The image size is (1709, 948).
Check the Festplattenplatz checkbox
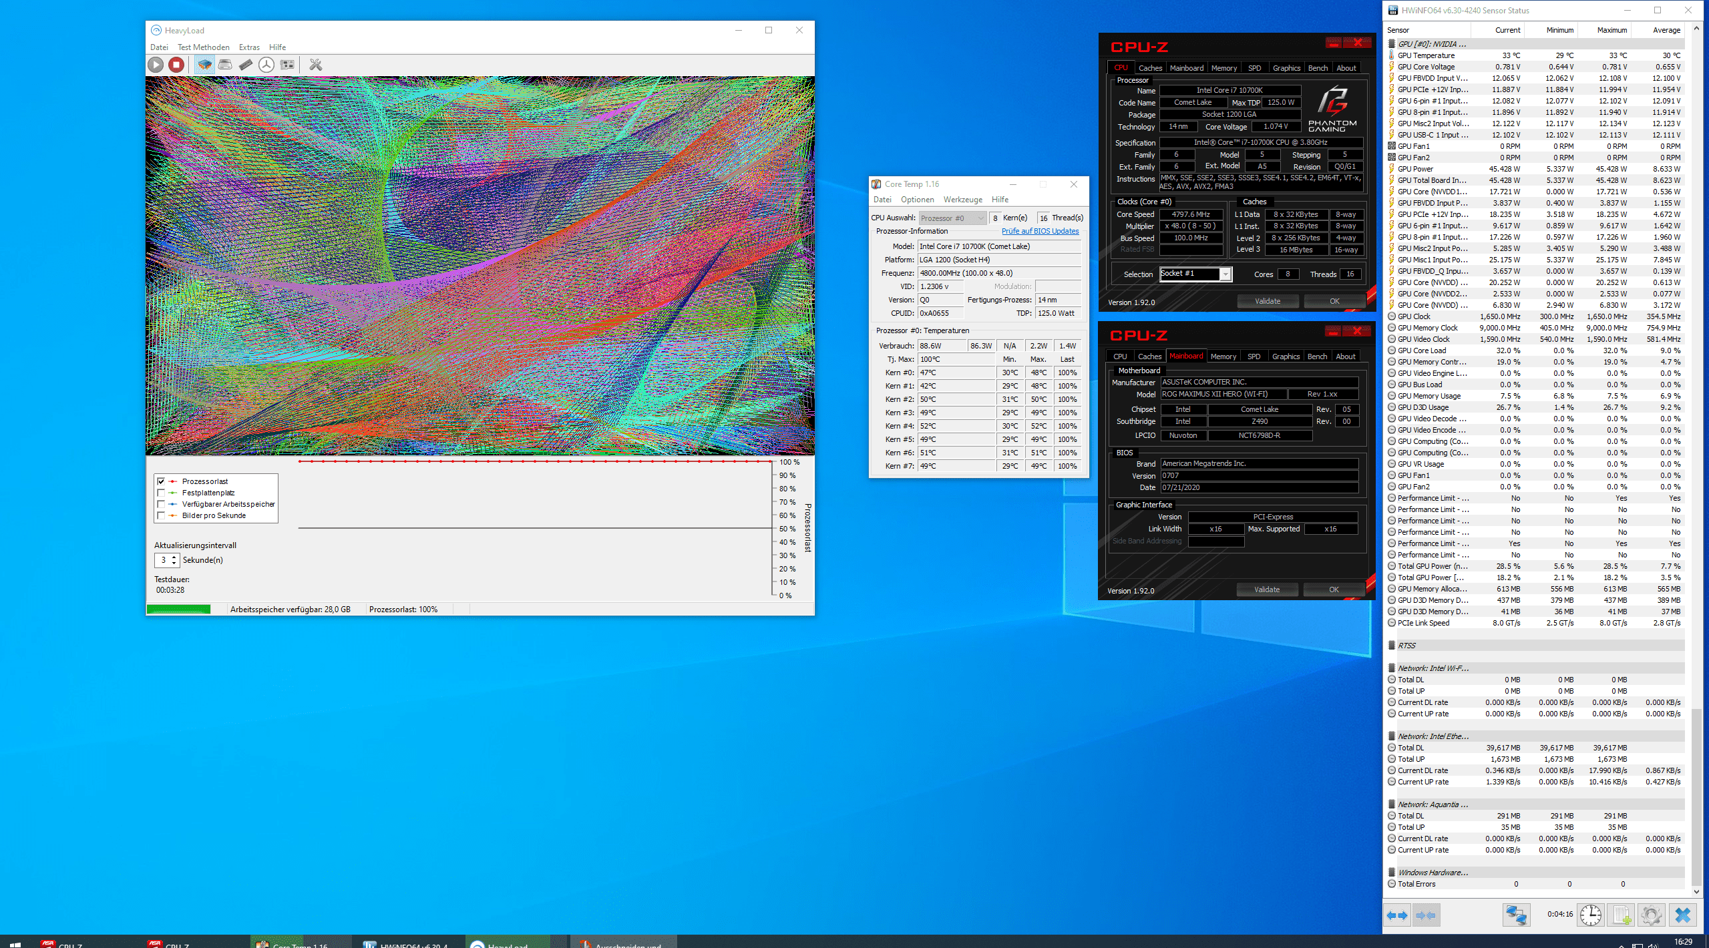(x=161, y=493)
